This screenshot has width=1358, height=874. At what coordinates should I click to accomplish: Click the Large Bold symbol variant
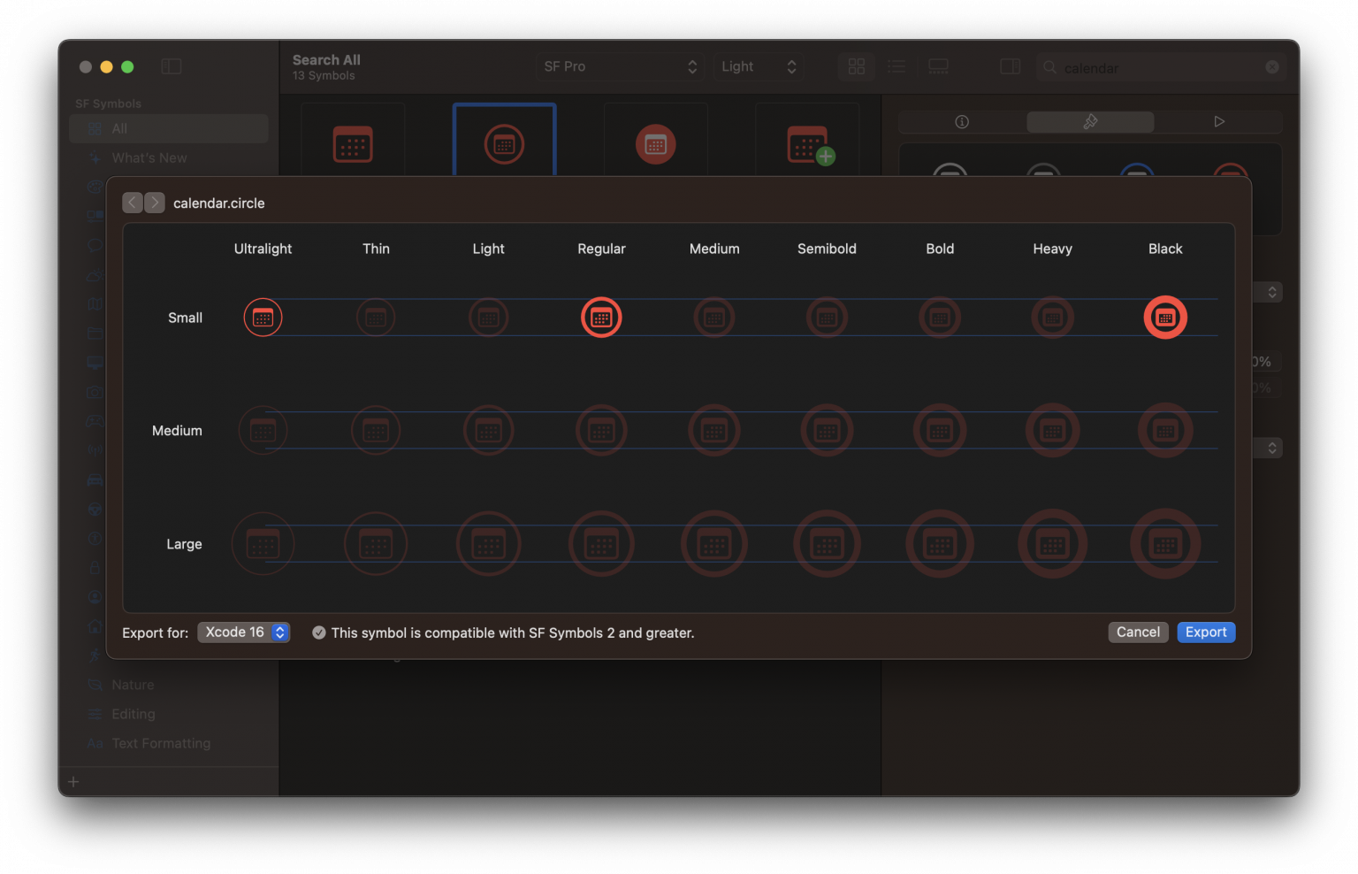pyautogui.click(x=940, y=544)
